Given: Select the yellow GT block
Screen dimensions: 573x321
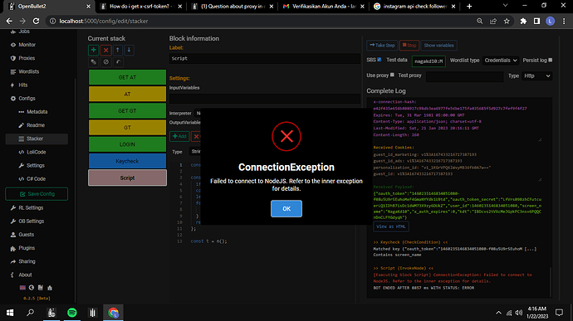Looking at the screenshot, I should [x=127, y=128].
